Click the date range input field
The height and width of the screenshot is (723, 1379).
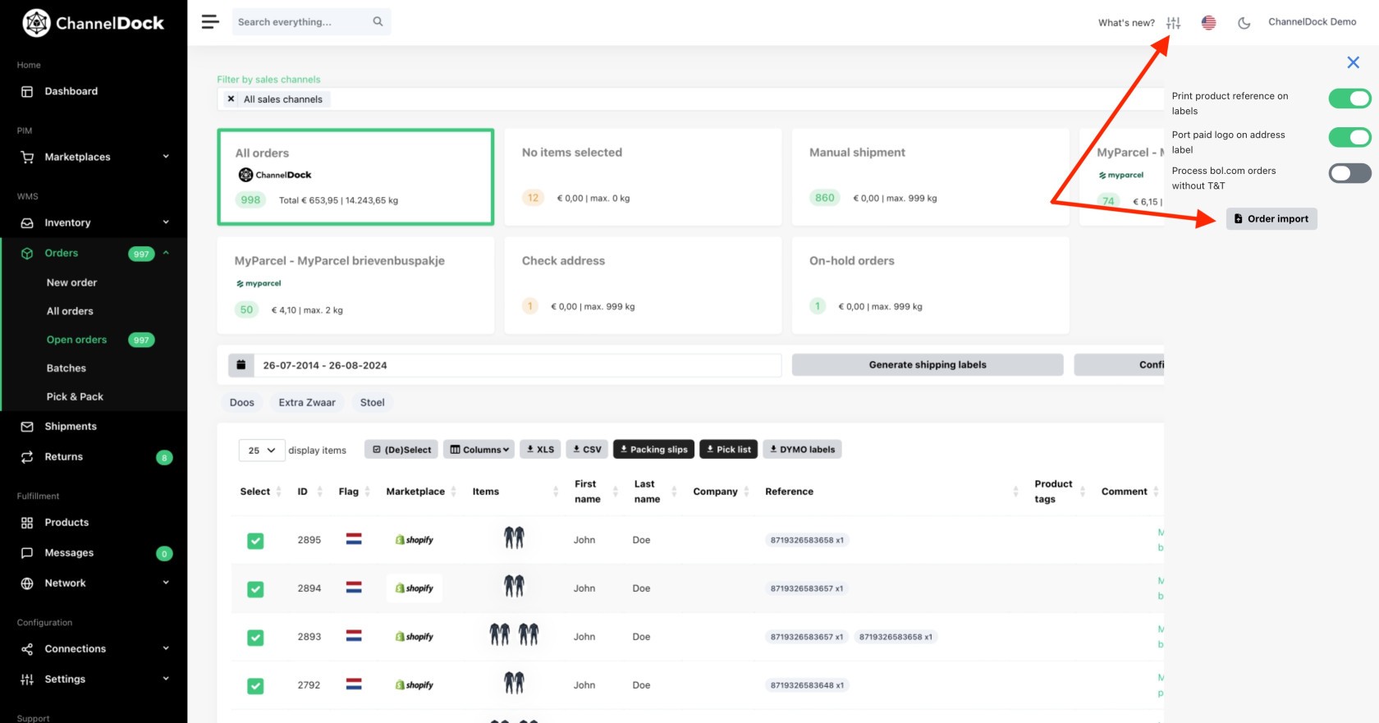click(x=518, y=365)
